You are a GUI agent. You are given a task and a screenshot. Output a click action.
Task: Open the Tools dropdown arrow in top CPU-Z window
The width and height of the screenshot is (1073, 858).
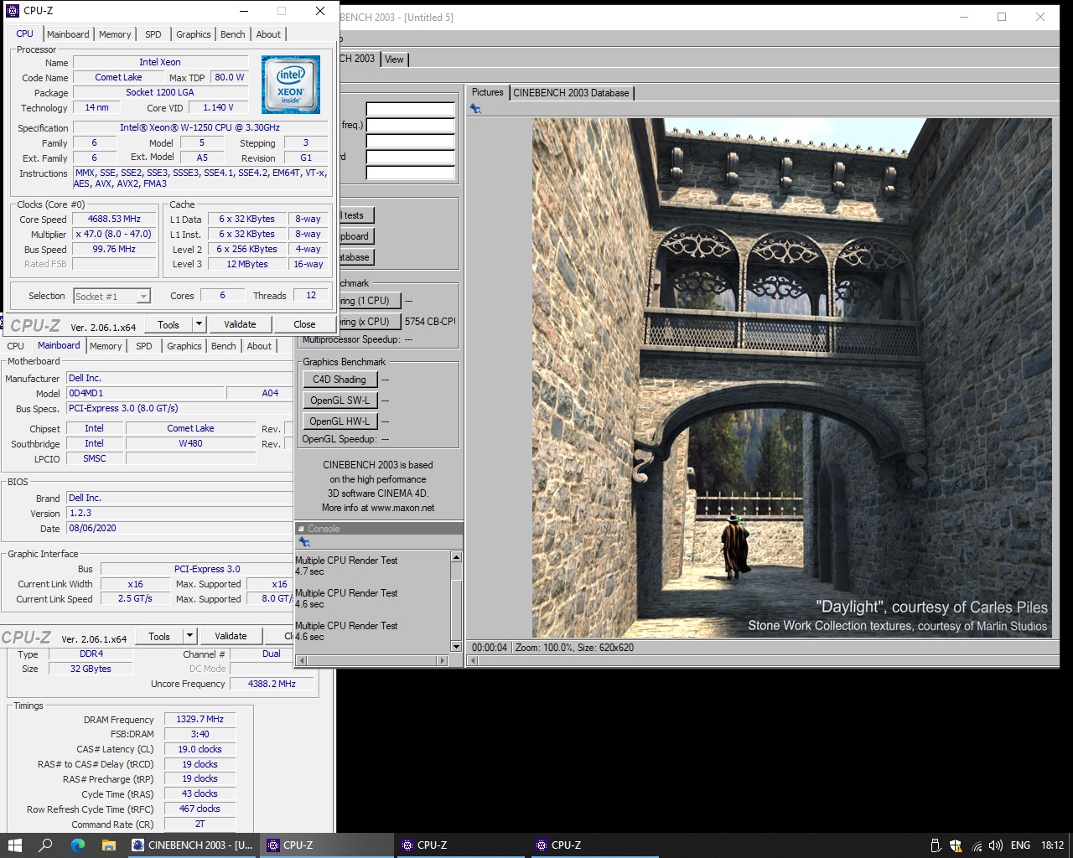[199, 324]
